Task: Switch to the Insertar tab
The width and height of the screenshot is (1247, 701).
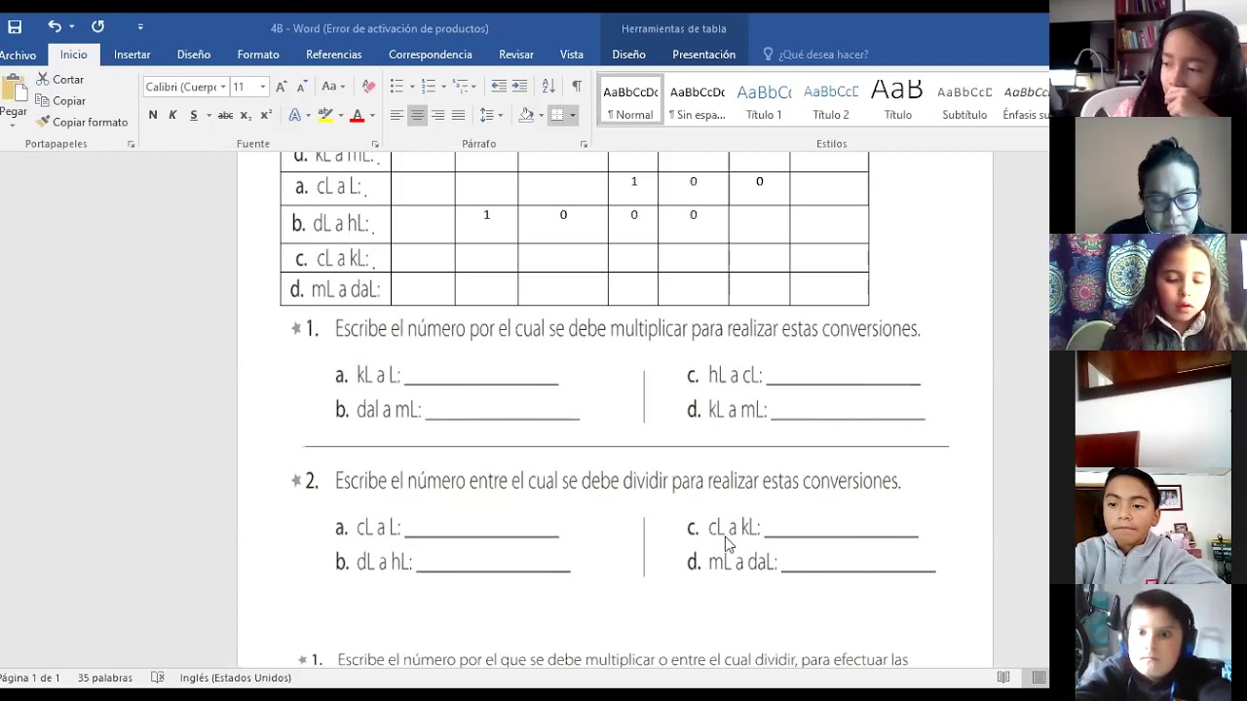Action: tap(132, 55)
